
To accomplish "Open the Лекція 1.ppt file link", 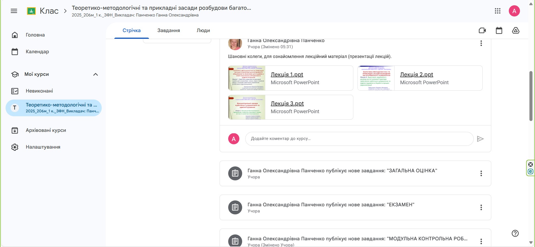I will click(x=287, y=74).
